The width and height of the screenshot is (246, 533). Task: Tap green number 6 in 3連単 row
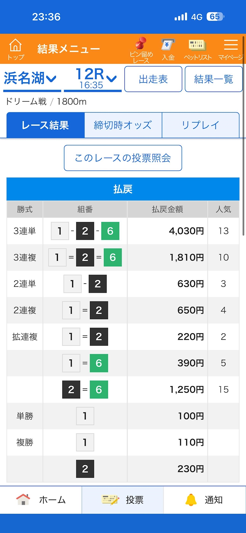click(110, 231)
